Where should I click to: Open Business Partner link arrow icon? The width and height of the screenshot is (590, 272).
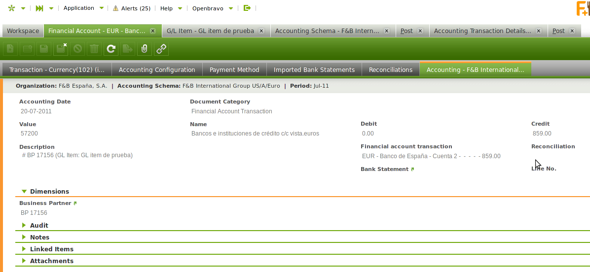coord(75,203)
